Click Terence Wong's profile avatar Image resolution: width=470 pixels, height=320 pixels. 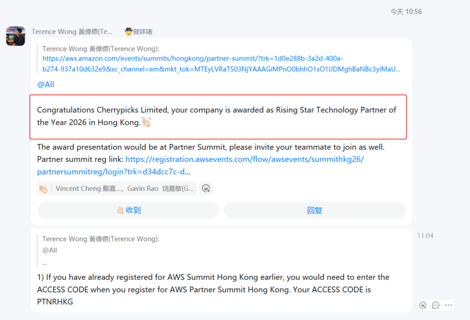16,36
